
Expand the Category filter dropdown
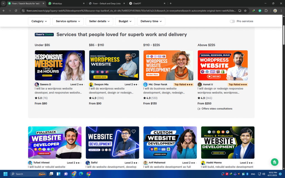click(x=39, y=21)
